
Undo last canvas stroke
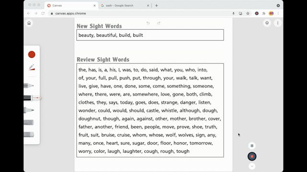pyautogui.click(x=148, y=23)
